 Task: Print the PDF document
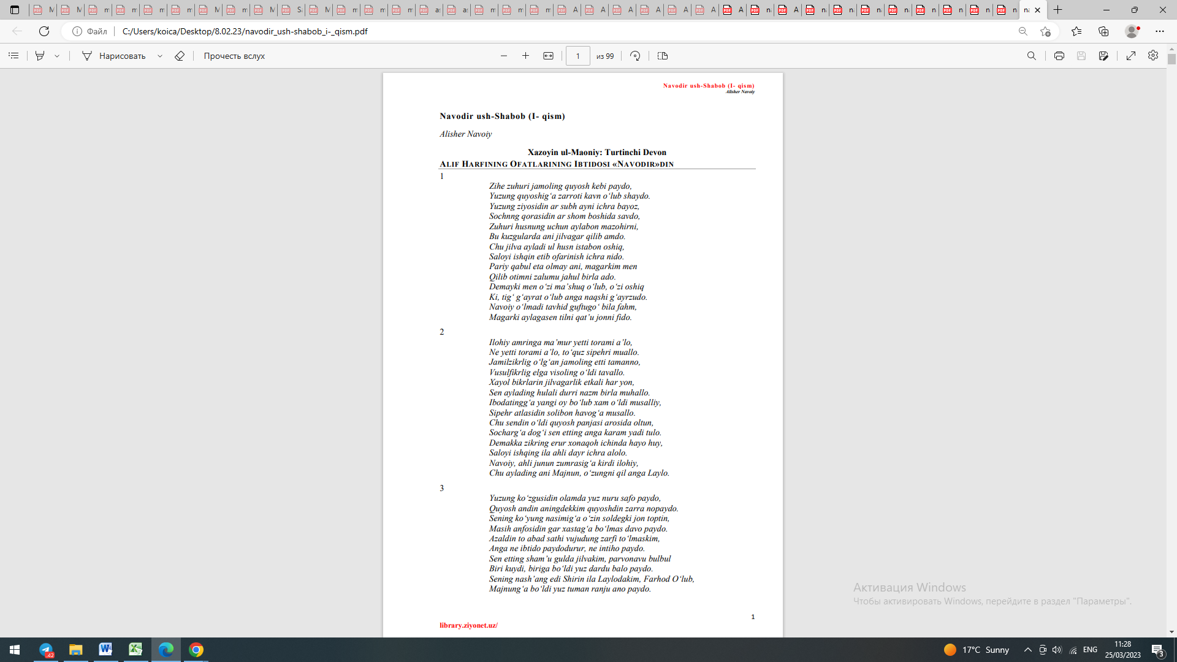pyautogui.click(x=1059, y=56)
